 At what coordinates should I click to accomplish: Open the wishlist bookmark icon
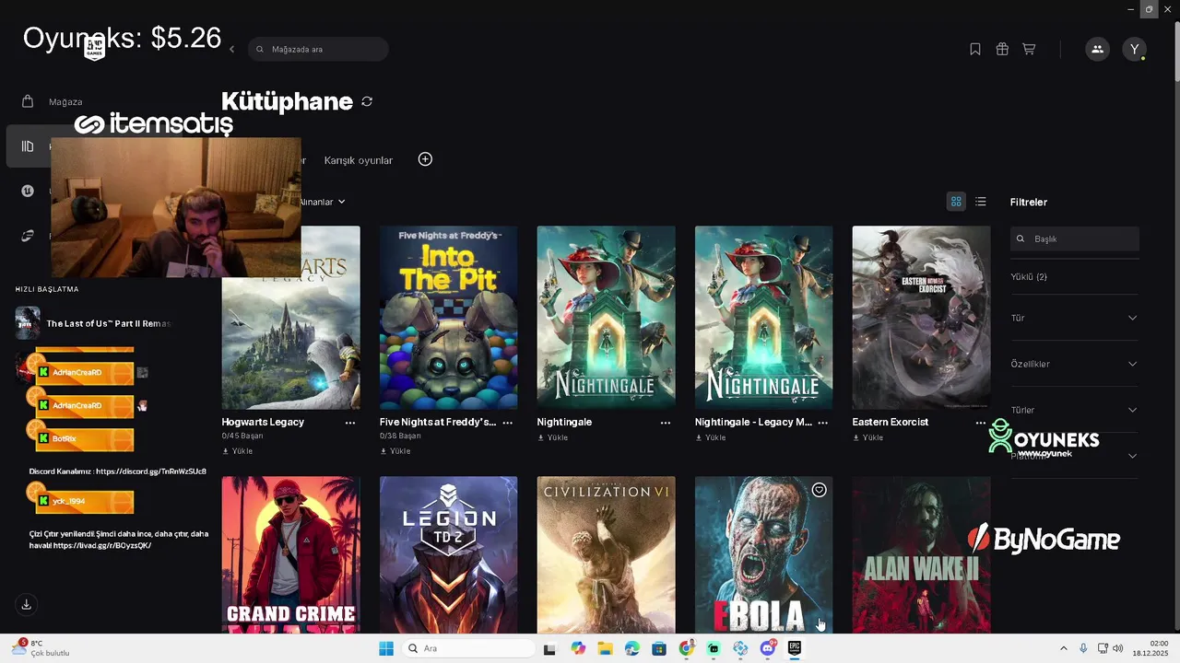[x=975, y=49]
